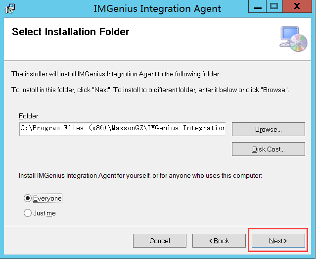This screenshot has height=259, width=316.
Task: Cancel the installation
Action: click(160, 241)
